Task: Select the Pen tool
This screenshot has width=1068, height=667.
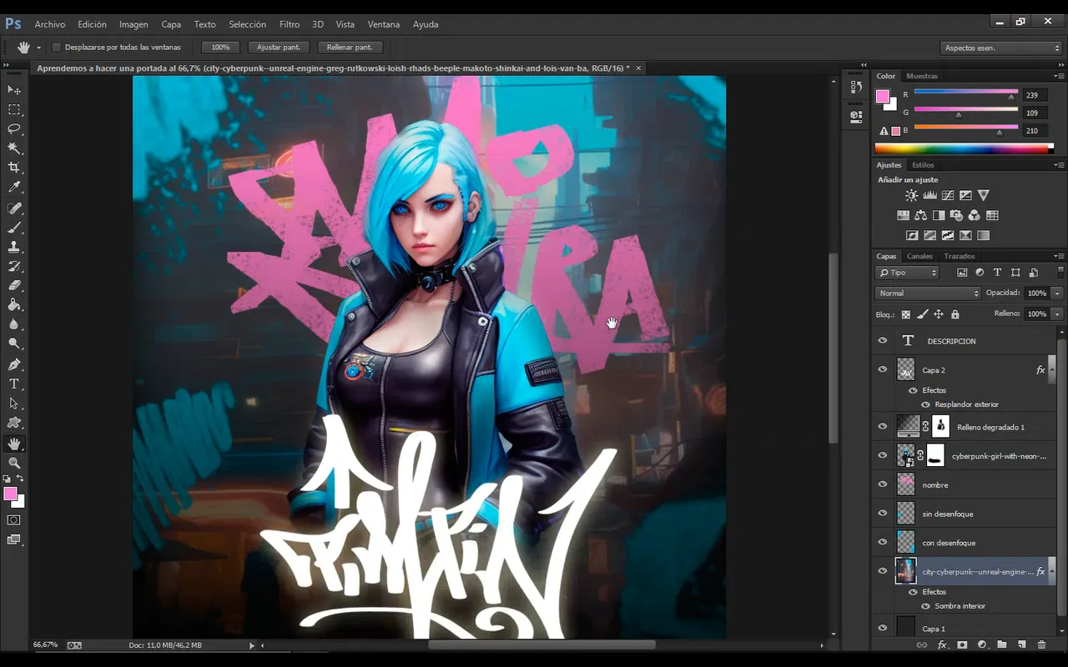Action: click(14, 365)
